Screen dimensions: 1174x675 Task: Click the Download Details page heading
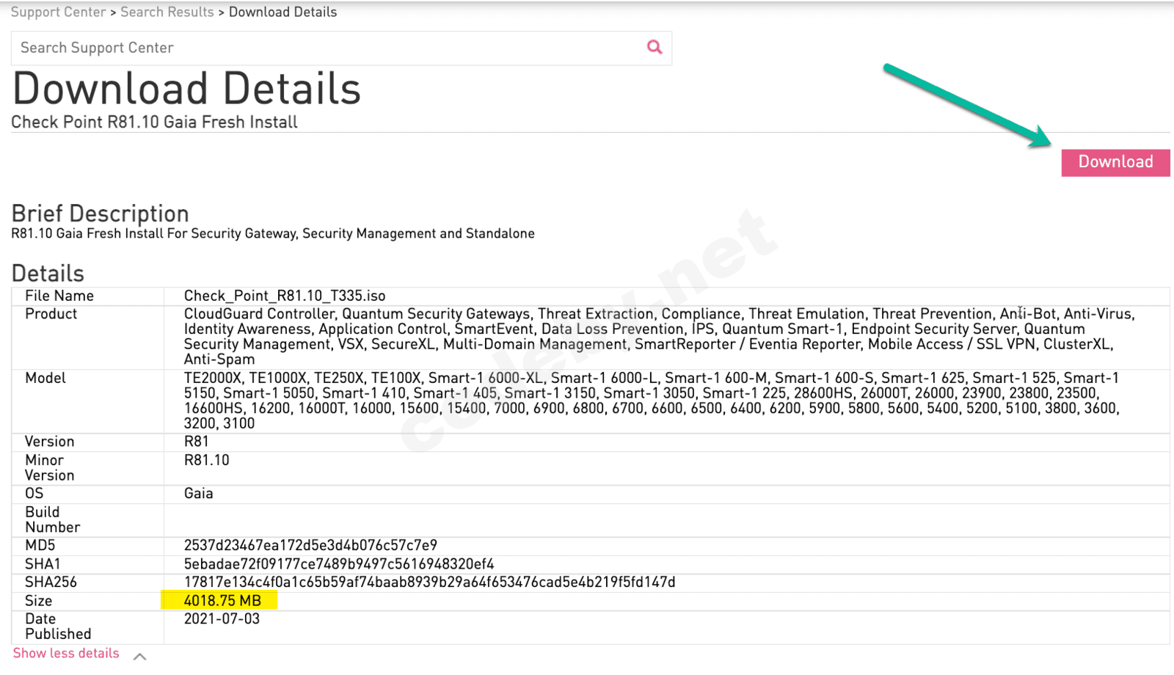tap(186, 88)
